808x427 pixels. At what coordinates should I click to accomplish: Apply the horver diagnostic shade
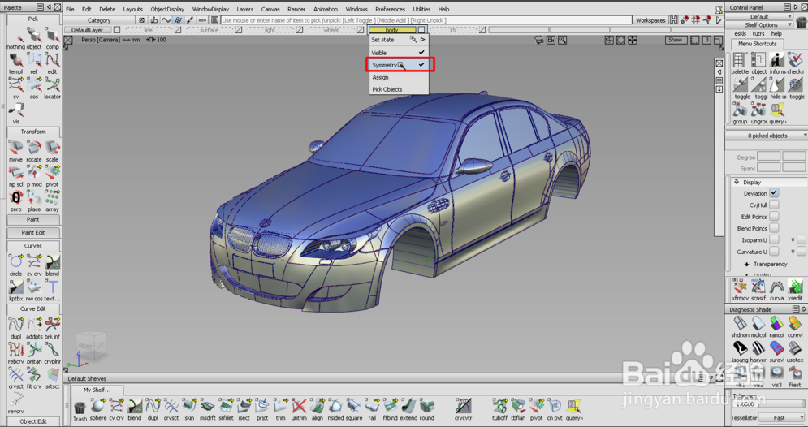coord(758,349)
